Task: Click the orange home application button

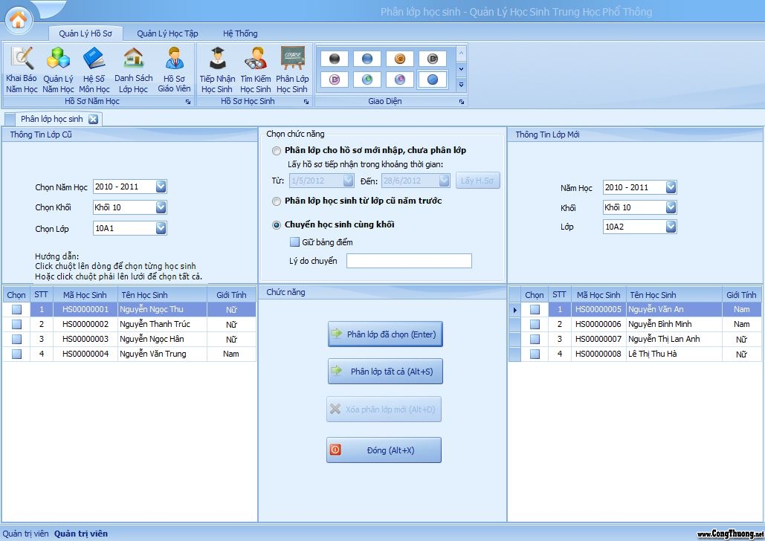Action: [19, 19]
